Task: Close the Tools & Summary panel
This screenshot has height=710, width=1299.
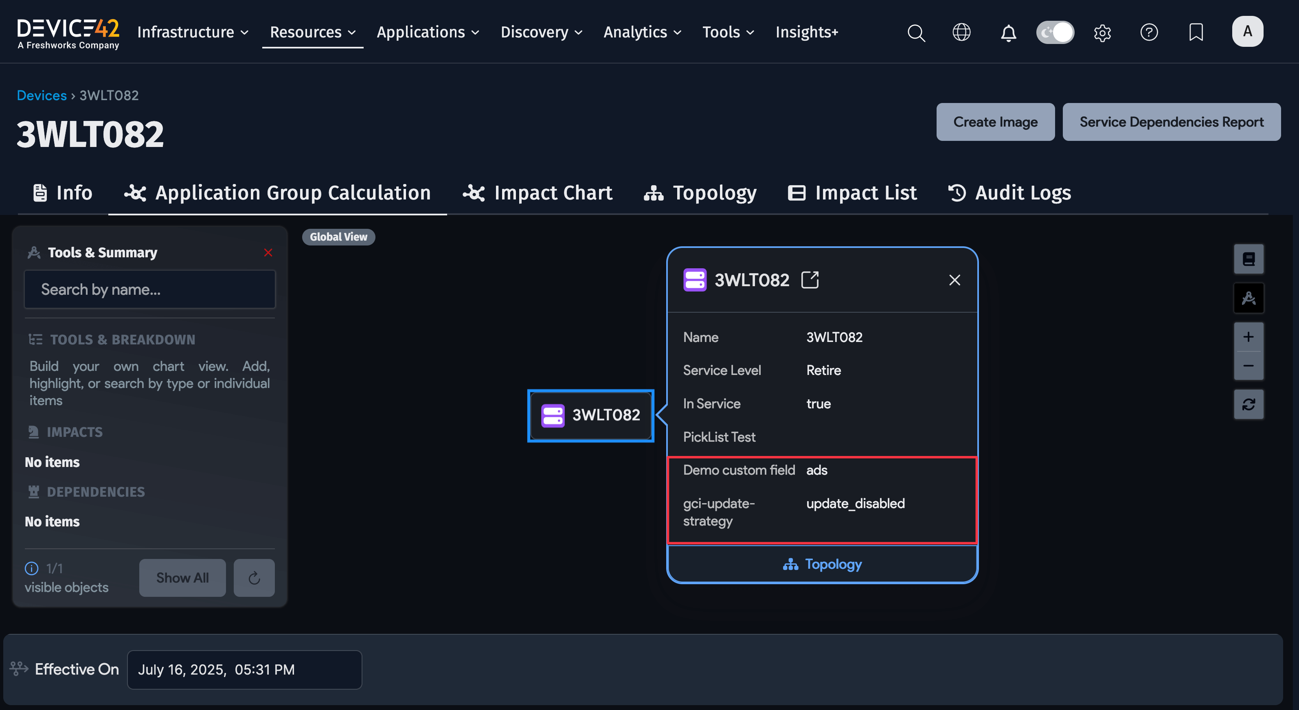Action: point(268,253)
